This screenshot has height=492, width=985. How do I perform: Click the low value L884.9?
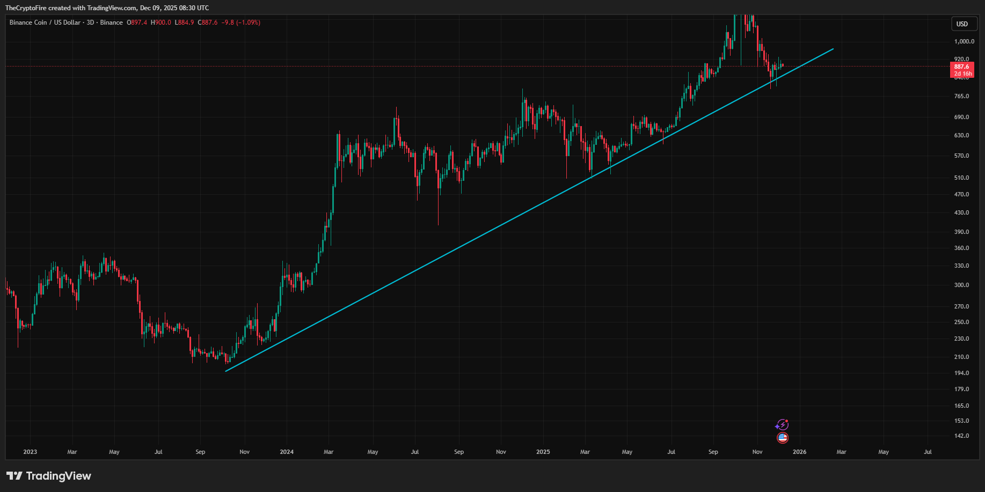[x=185, y=23]
